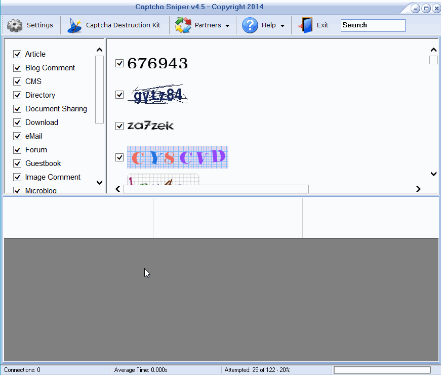Select the Settings toolbar item
Viewport: 441px width, 375px height.
(x=40, y=25)
